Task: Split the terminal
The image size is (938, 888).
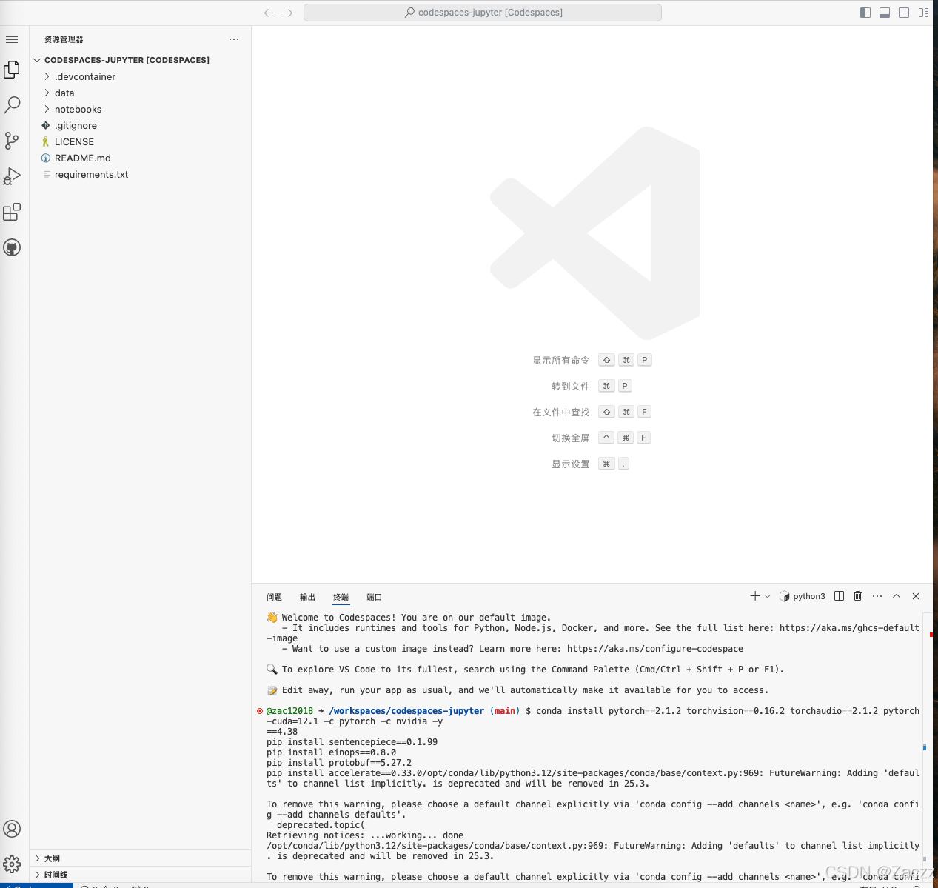Action: 839,596
